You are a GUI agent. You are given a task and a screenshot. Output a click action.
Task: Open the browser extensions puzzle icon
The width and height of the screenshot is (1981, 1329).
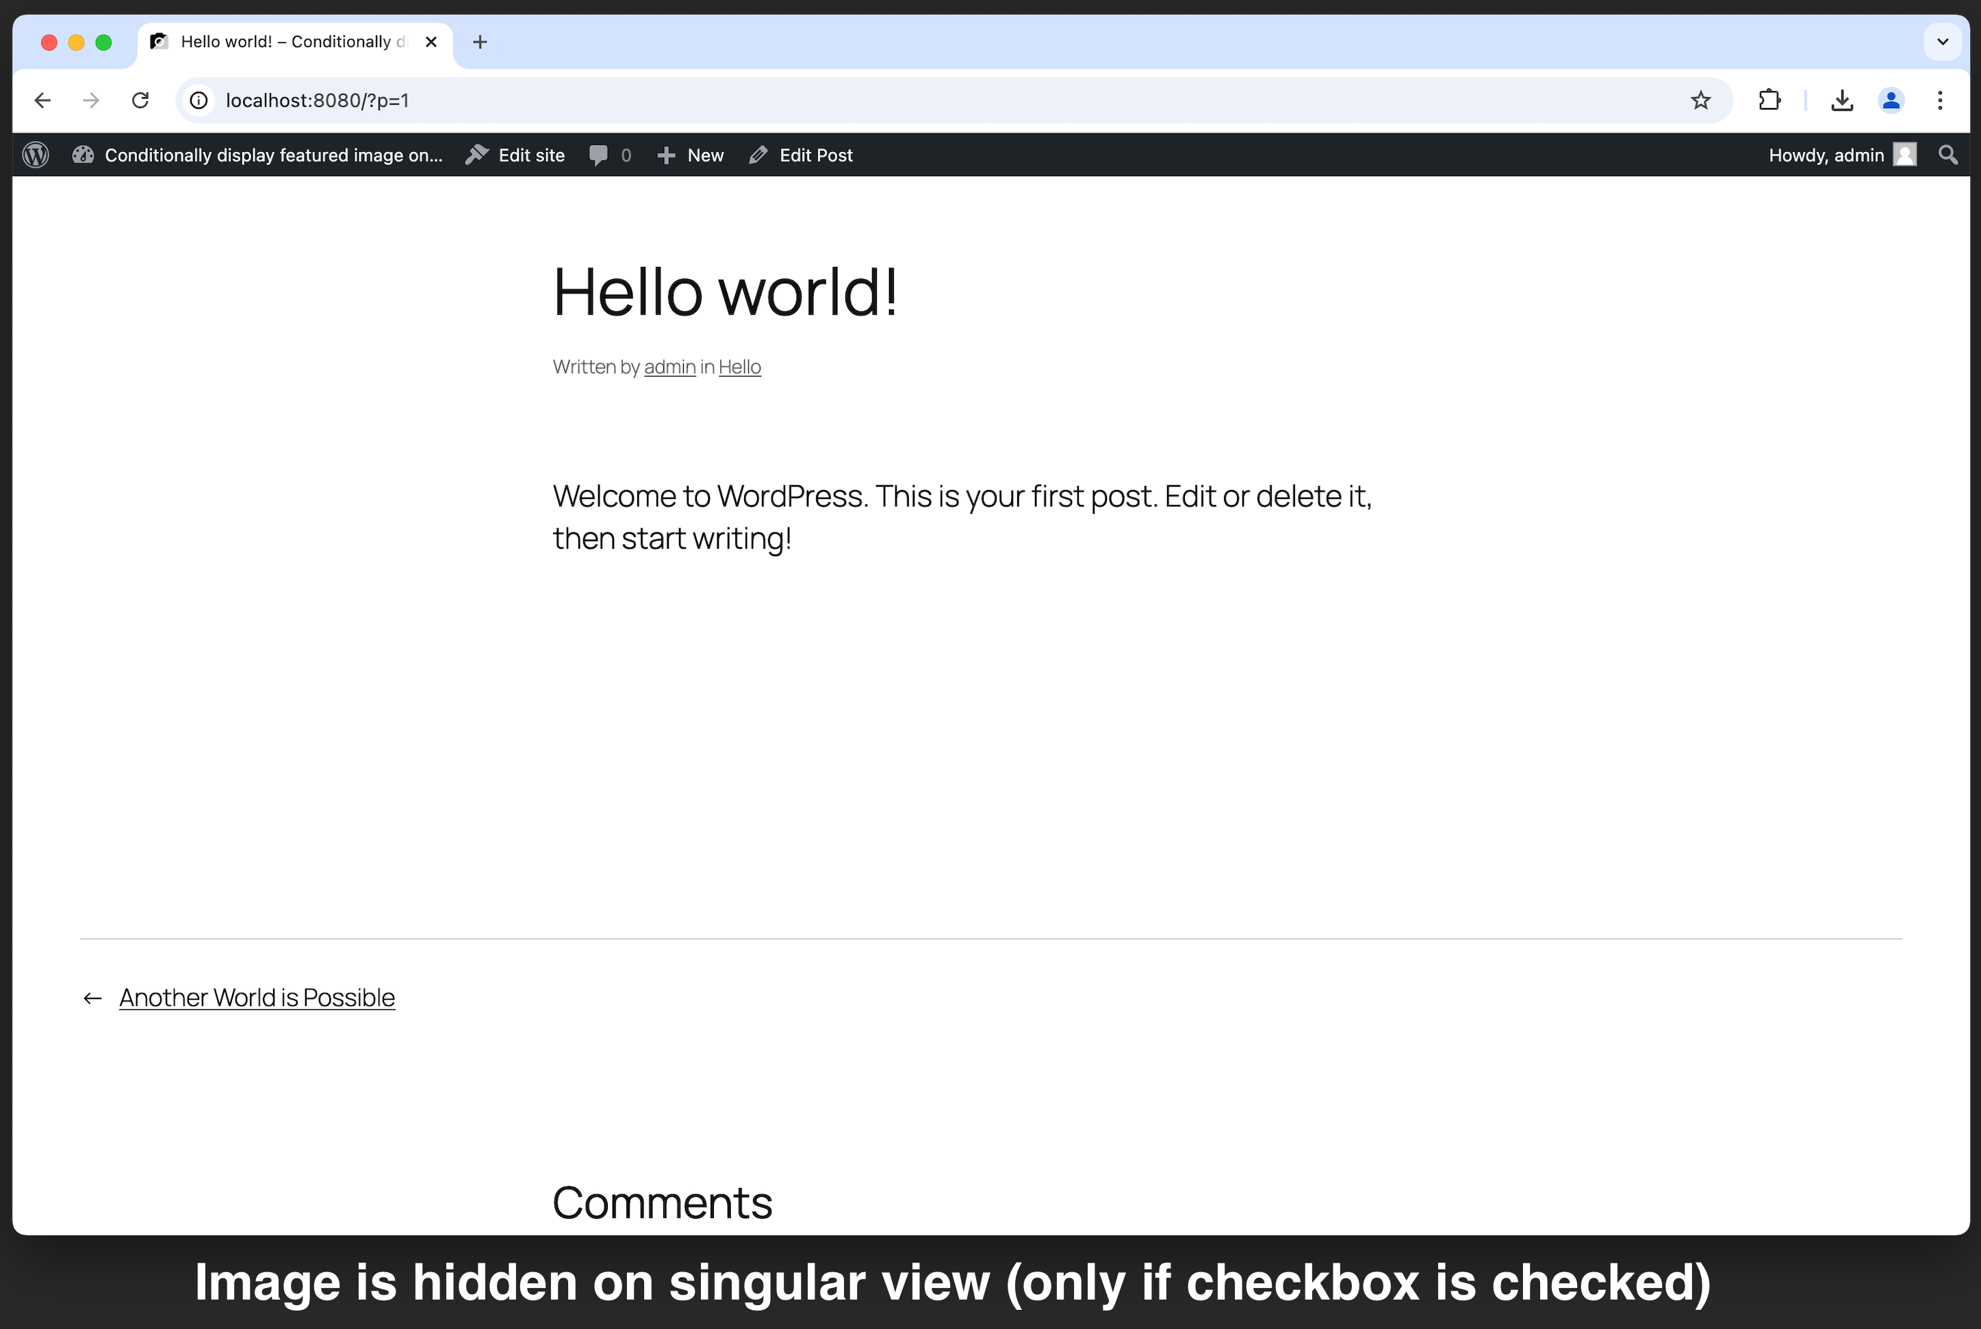pos(1770,100)
